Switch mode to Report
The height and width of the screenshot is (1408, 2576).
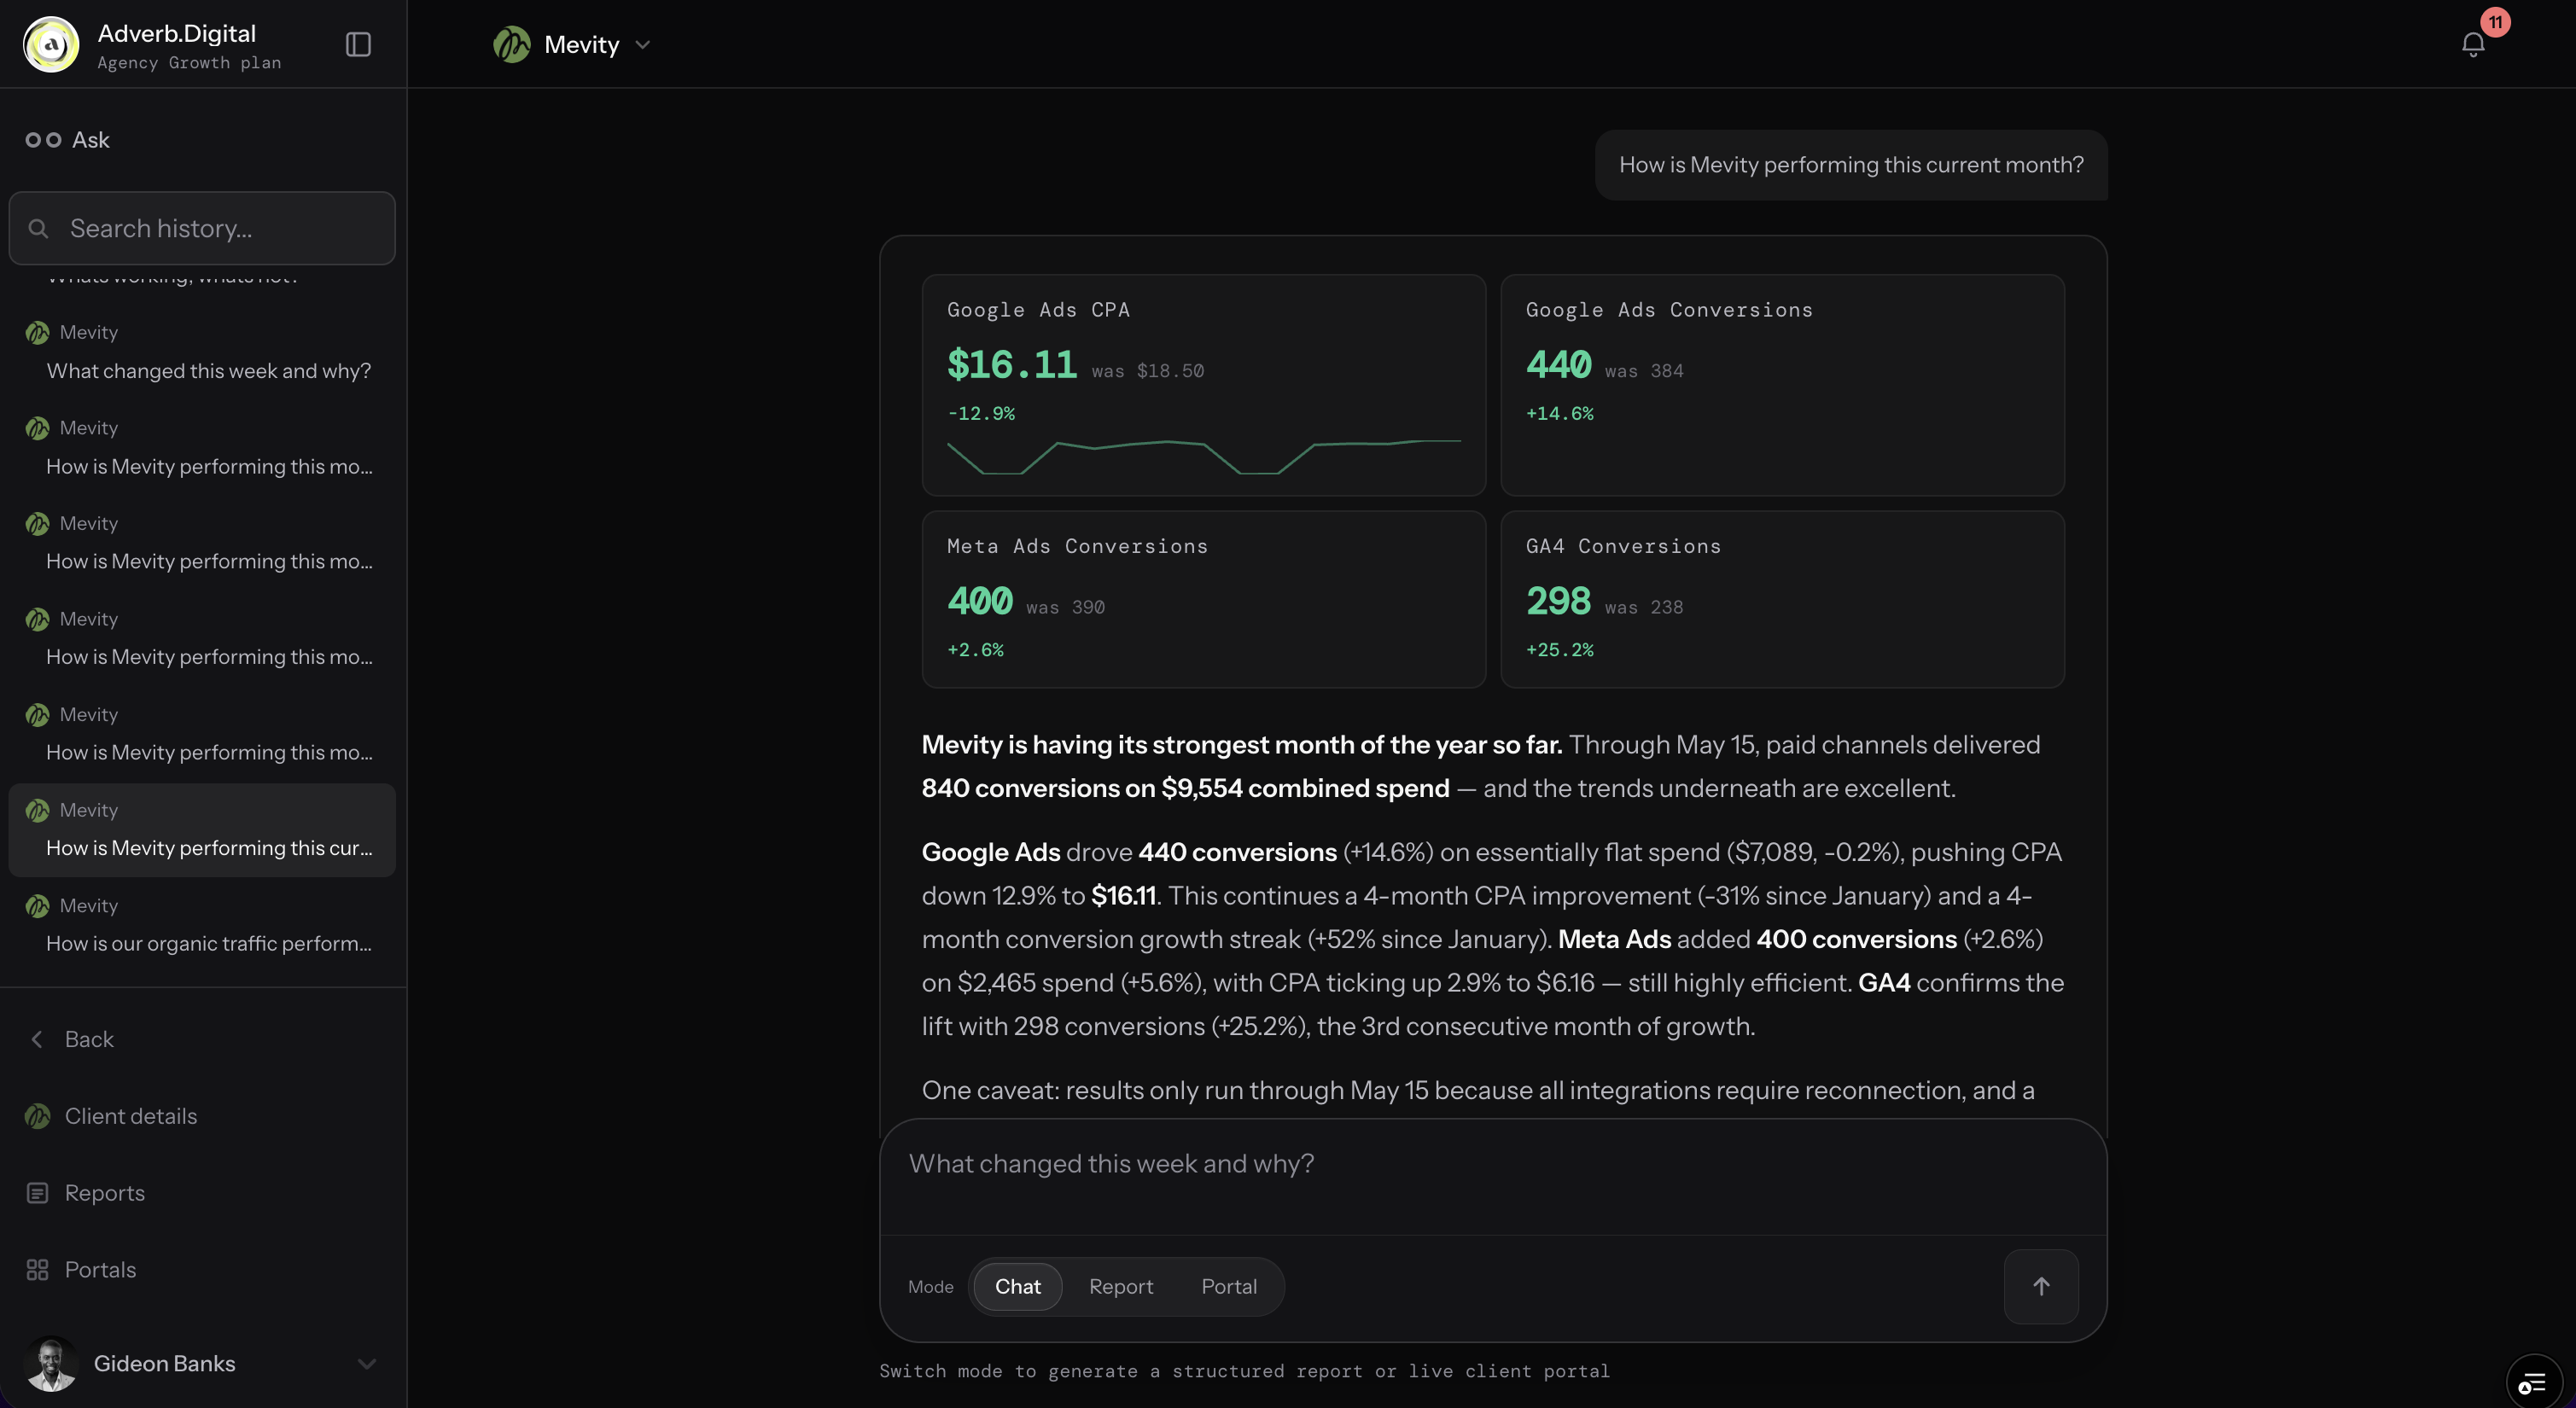1120,1286
